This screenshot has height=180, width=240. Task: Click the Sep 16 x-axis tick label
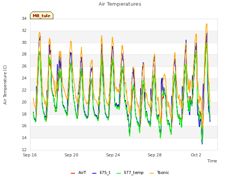pos(30,155)
